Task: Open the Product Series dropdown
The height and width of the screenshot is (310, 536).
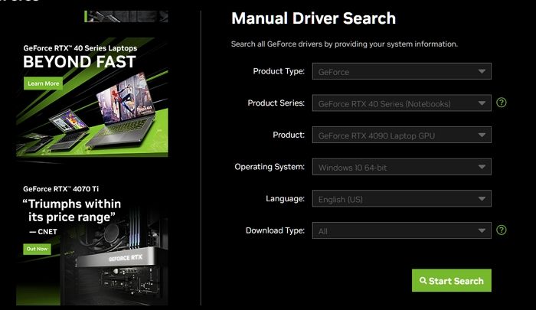Action: click(x=402, y=103)
